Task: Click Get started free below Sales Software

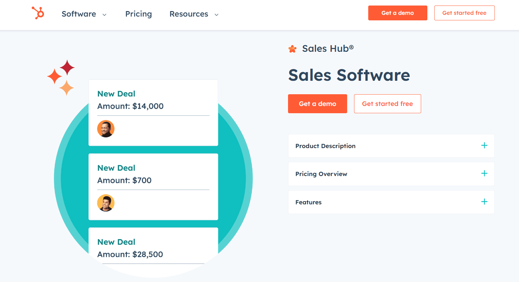Action: [388, 104]
